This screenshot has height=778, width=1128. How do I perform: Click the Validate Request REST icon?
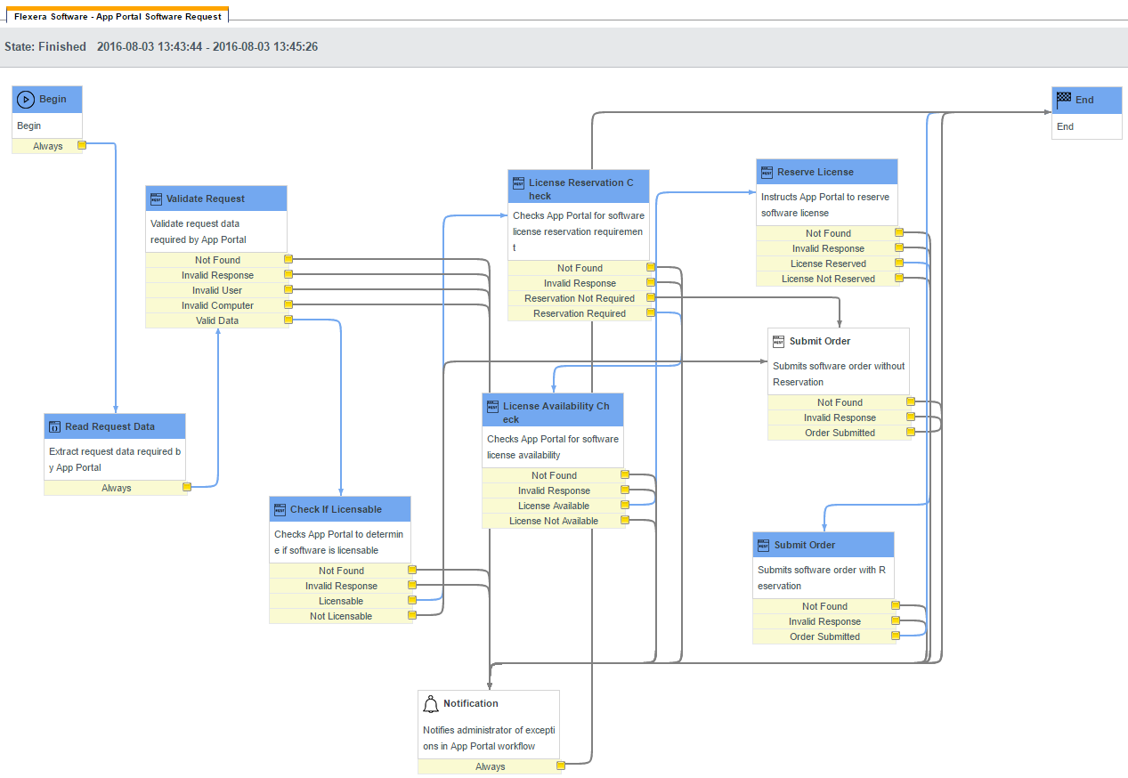(156, 199)
